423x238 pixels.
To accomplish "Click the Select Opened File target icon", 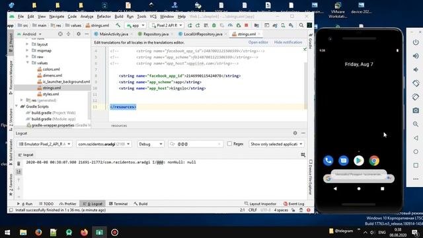I will (x=60, y=34).
